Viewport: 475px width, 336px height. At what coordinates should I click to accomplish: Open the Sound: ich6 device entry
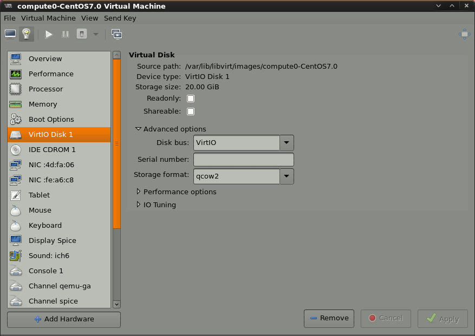[49, 256]
